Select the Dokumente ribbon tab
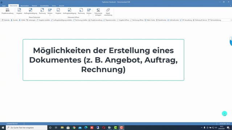Viewport: 232px width, 130px height. click(13, 6)
